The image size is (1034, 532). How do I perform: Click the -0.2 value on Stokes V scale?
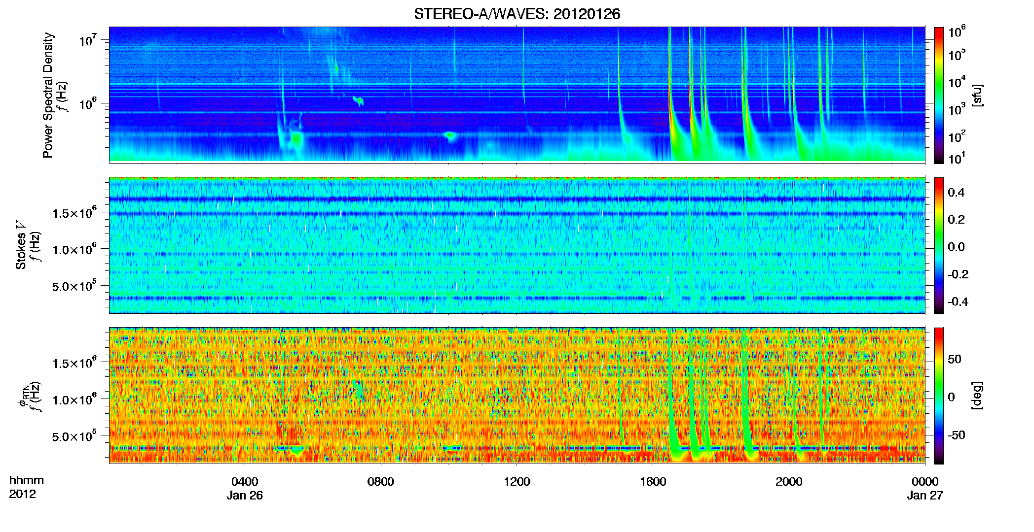[x=958, y=274]
